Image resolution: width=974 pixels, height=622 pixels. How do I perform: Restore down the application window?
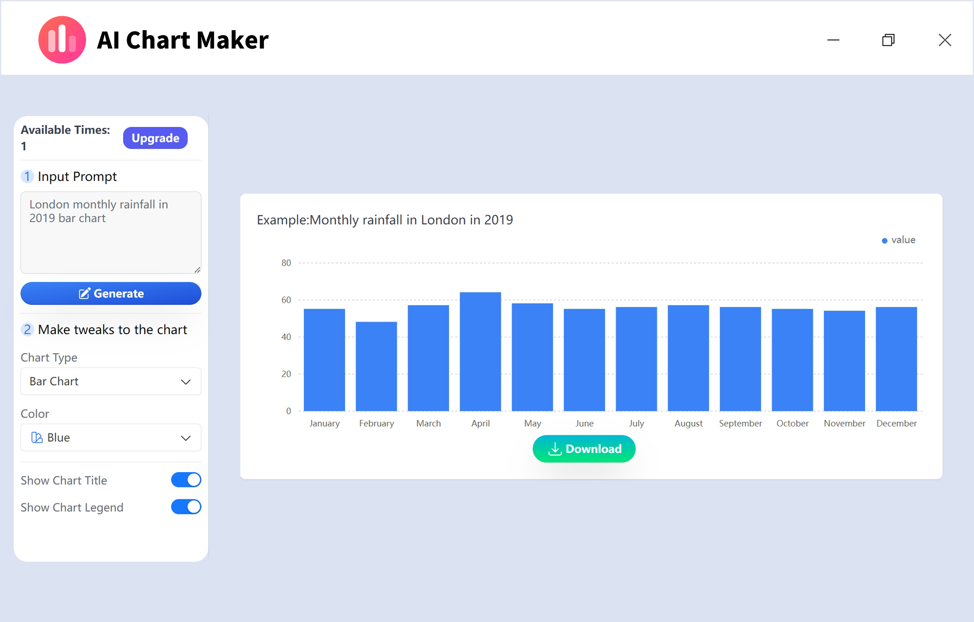[888, 40]
